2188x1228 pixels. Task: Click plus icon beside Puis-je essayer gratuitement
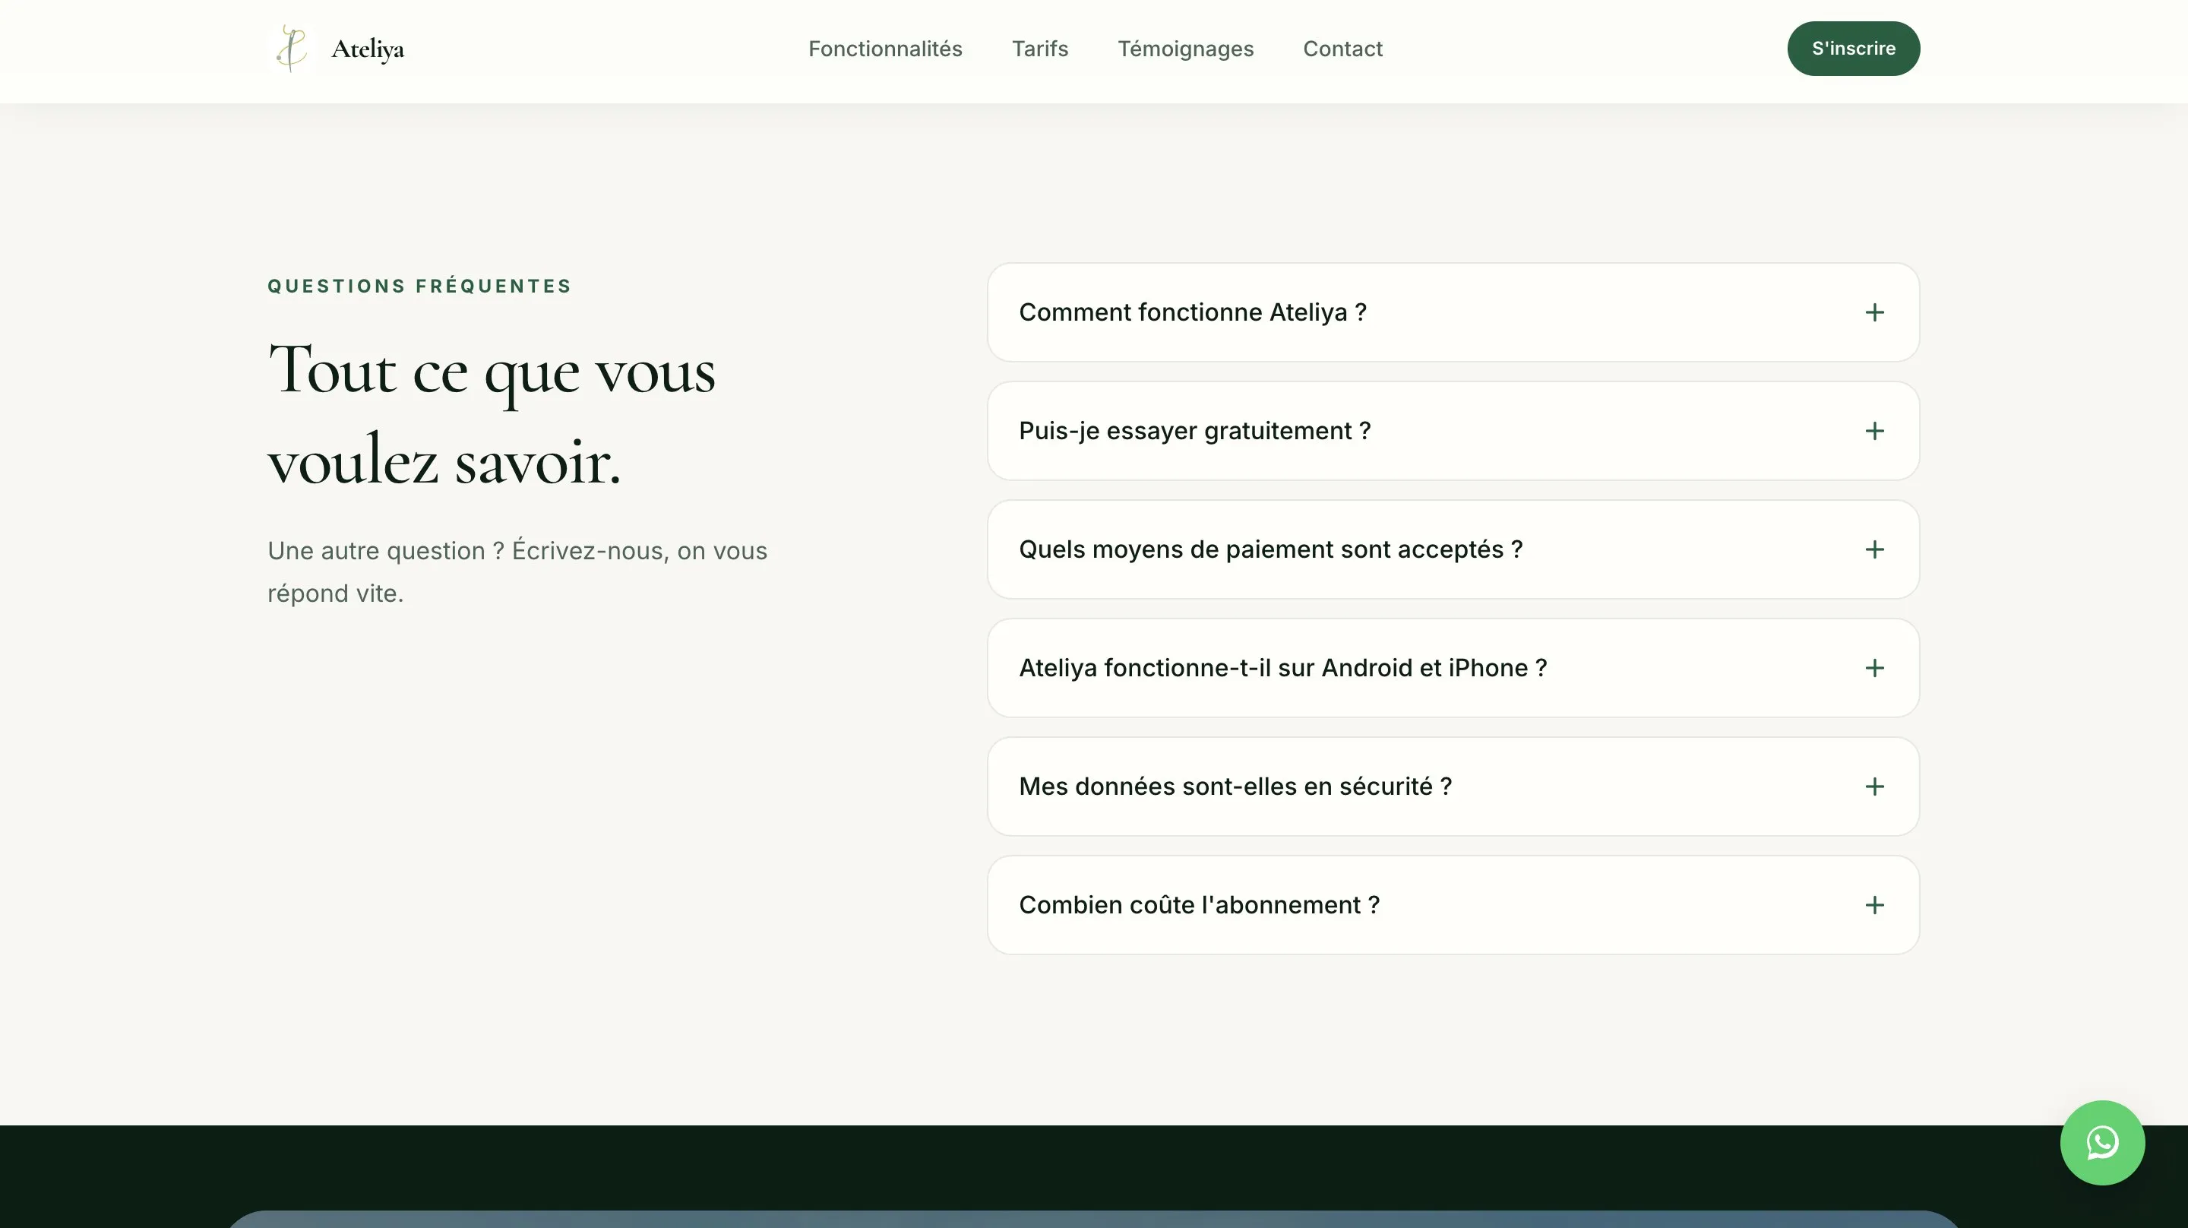(1873, 431)
